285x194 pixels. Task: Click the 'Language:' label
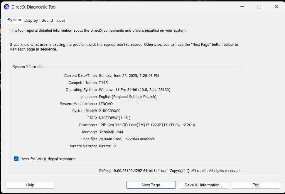88,97
